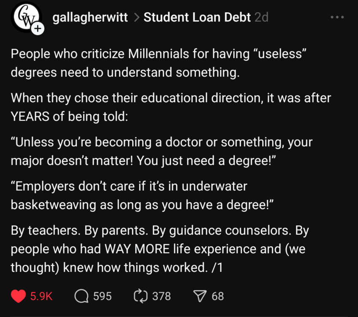Open the gallagherwitt username link

[90, 17]
